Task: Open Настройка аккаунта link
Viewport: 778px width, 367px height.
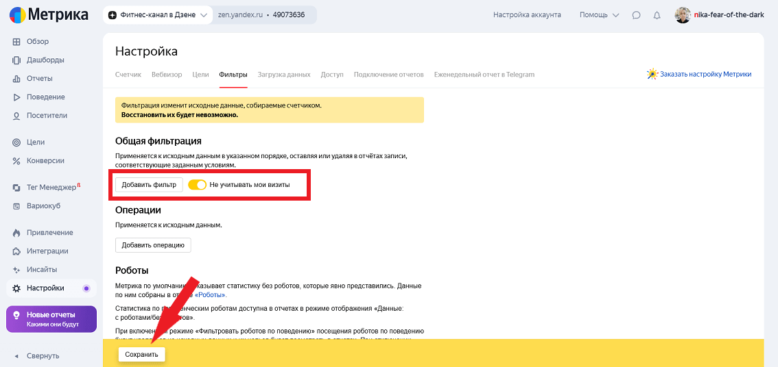Action: [x=527, y=15]
